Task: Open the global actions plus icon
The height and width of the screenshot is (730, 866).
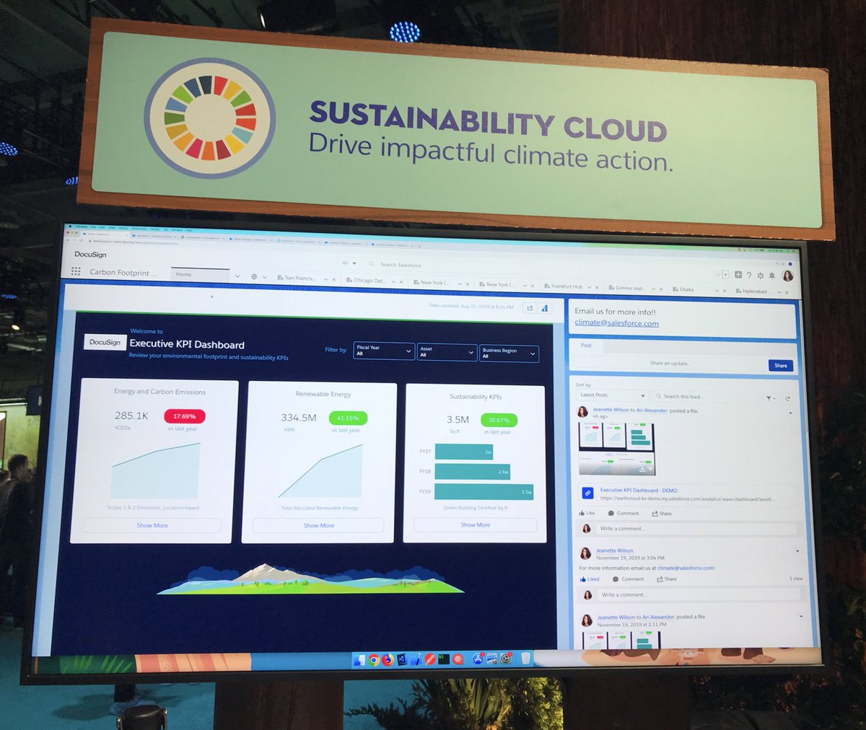Action: tap(738, 275)
